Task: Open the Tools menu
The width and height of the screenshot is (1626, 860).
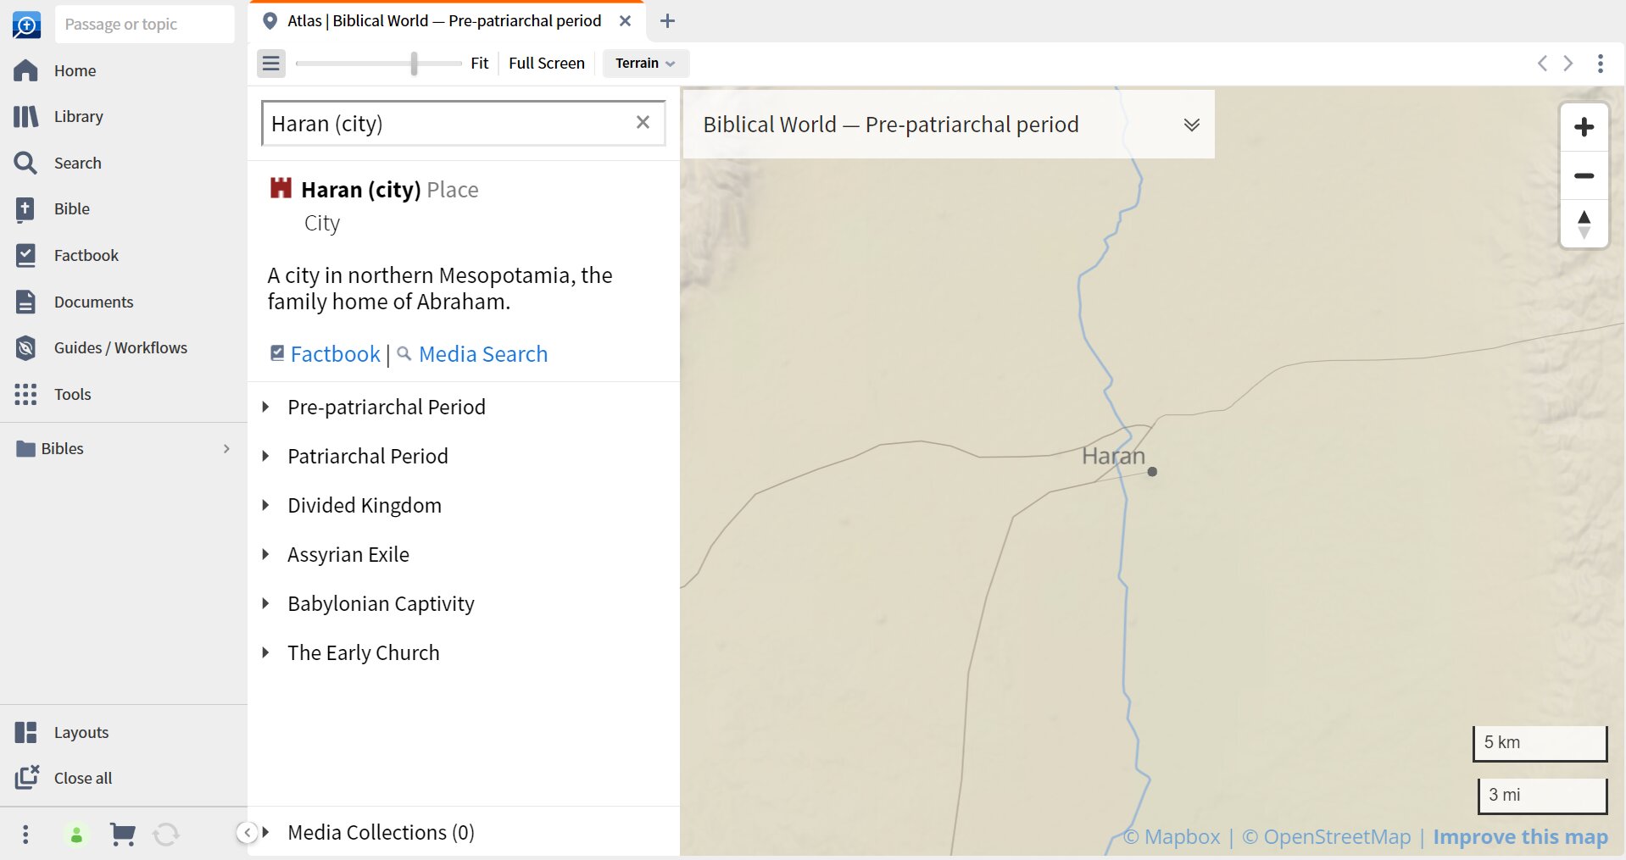Action: (x=72, y=394)
